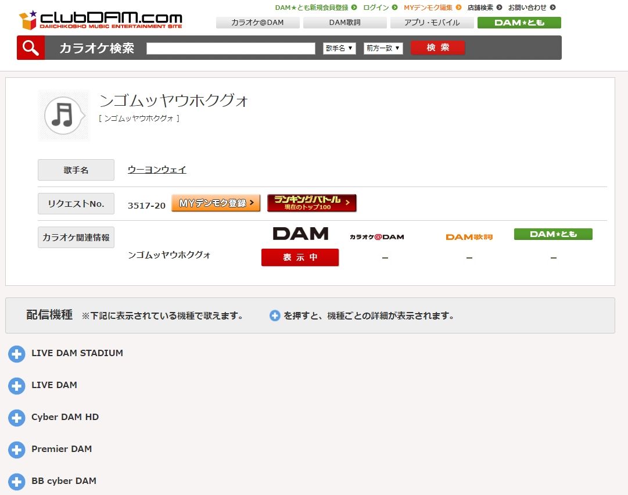Click the 歌手名 label box
Viewport: 628px width, 495px height.
coord(76,170)
